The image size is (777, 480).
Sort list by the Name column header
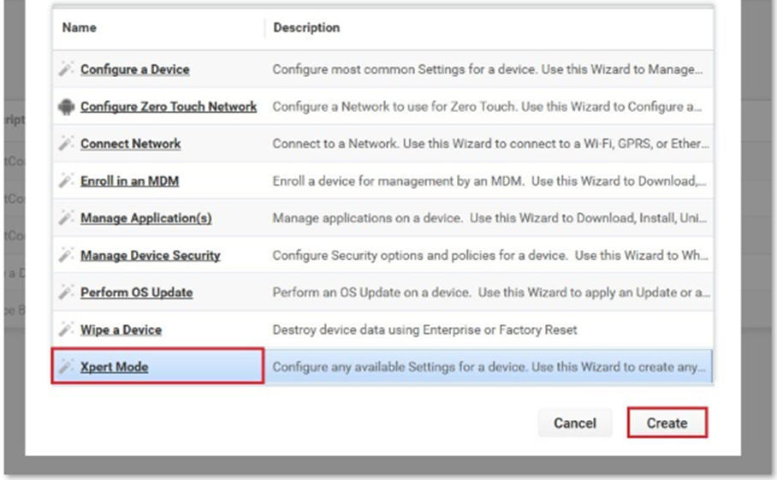pos(80,28)
